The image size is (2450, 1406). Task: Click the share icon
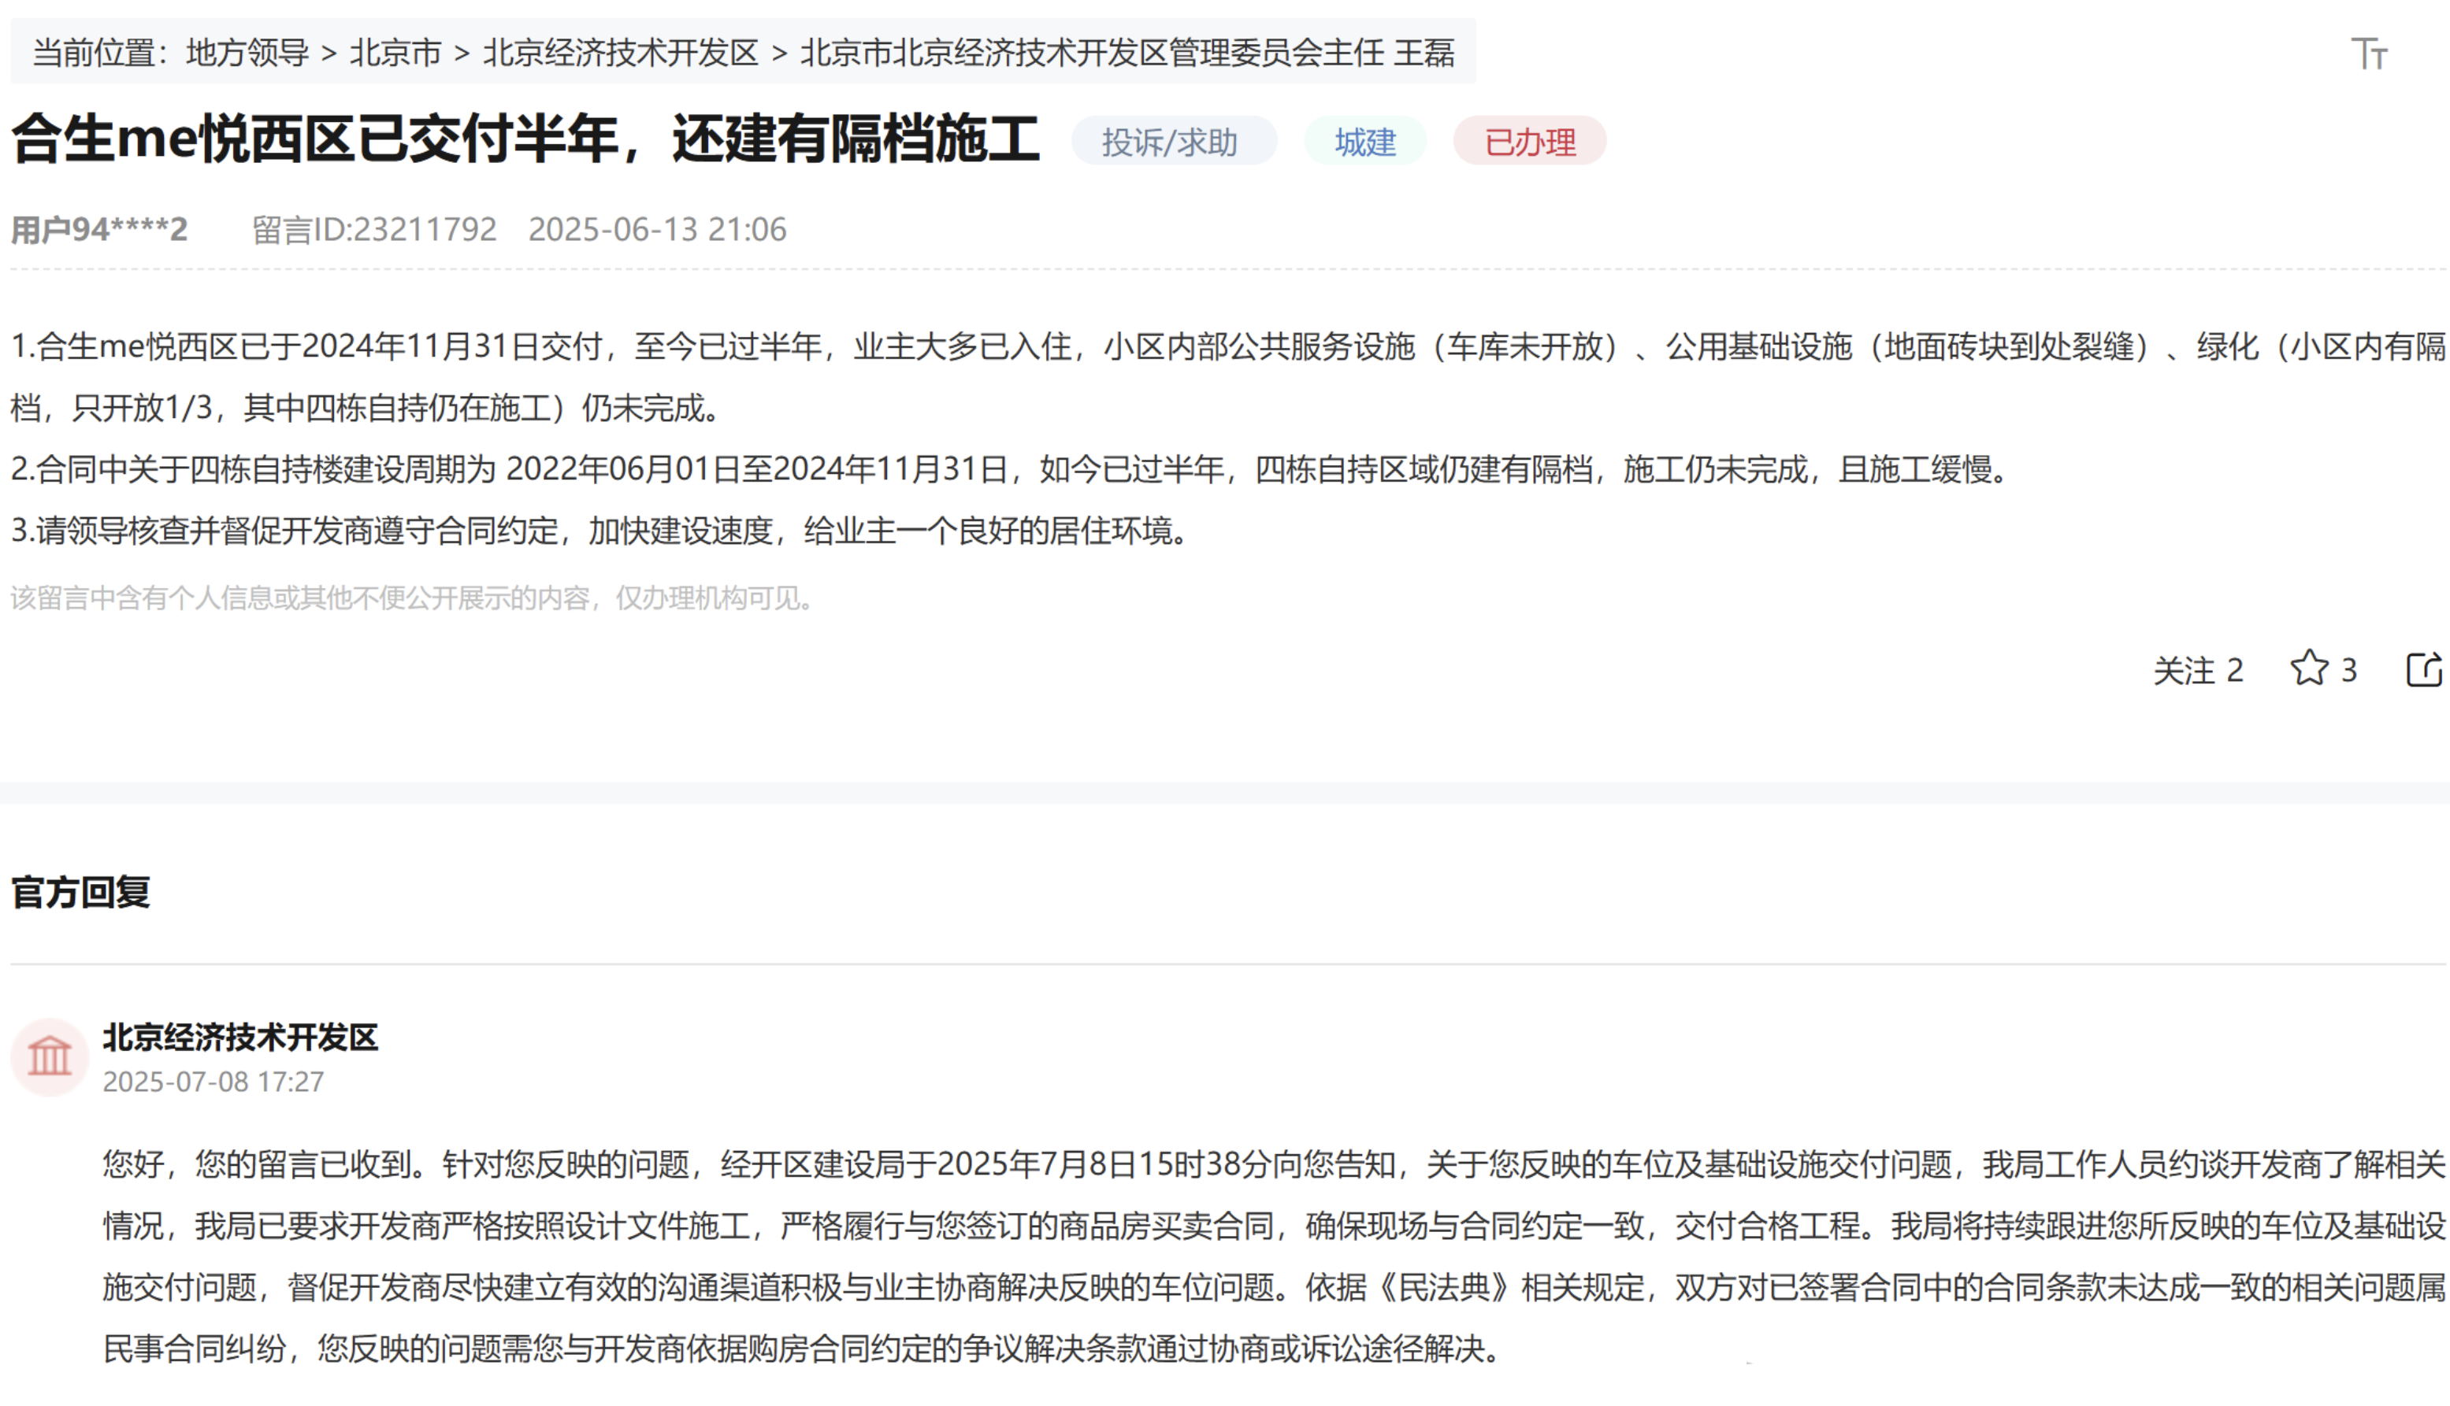click(x=2423, y=669)
